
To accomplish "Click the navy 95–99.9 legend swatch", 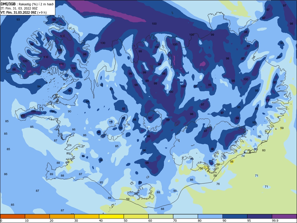I will (x=260, y=216).
